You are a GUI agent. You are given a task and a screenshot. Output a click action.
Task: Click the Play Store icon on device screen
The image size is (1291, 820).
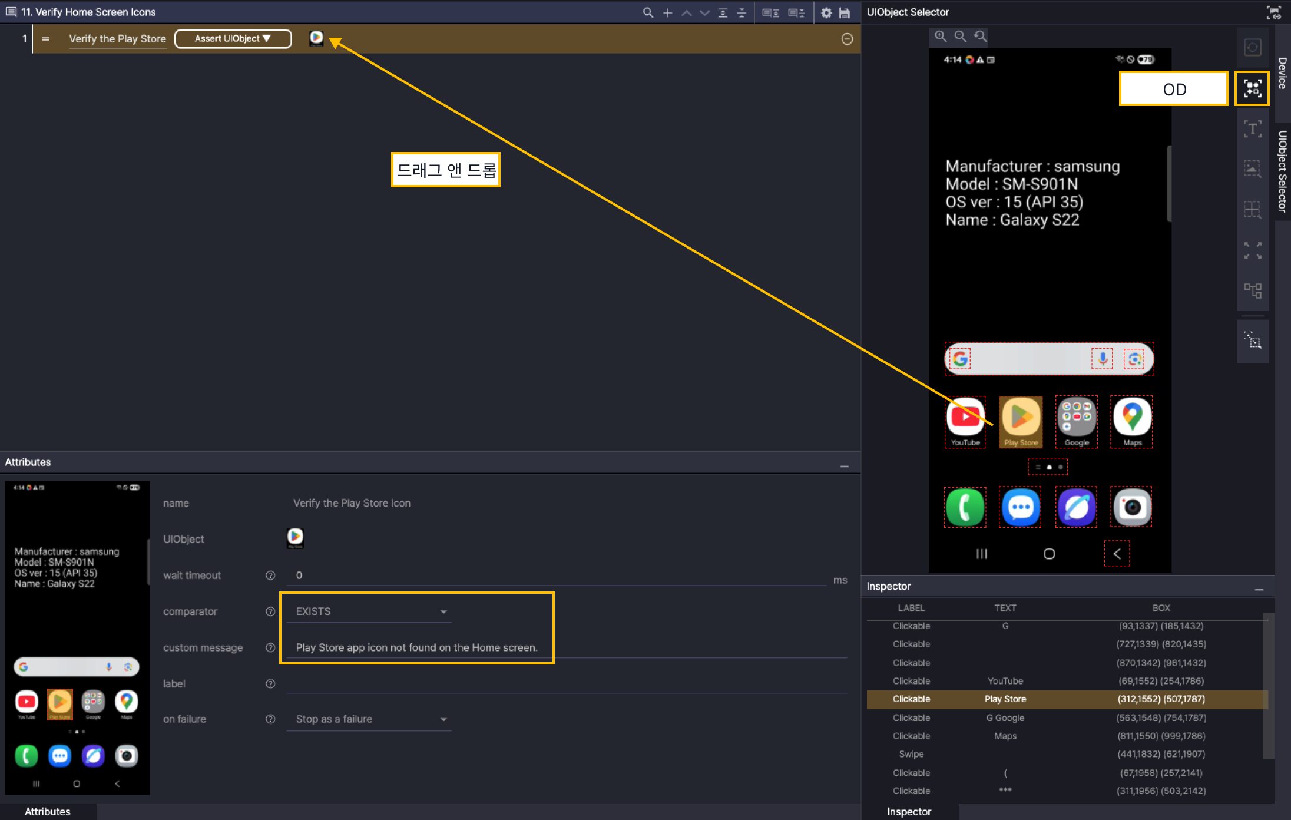1021,418
